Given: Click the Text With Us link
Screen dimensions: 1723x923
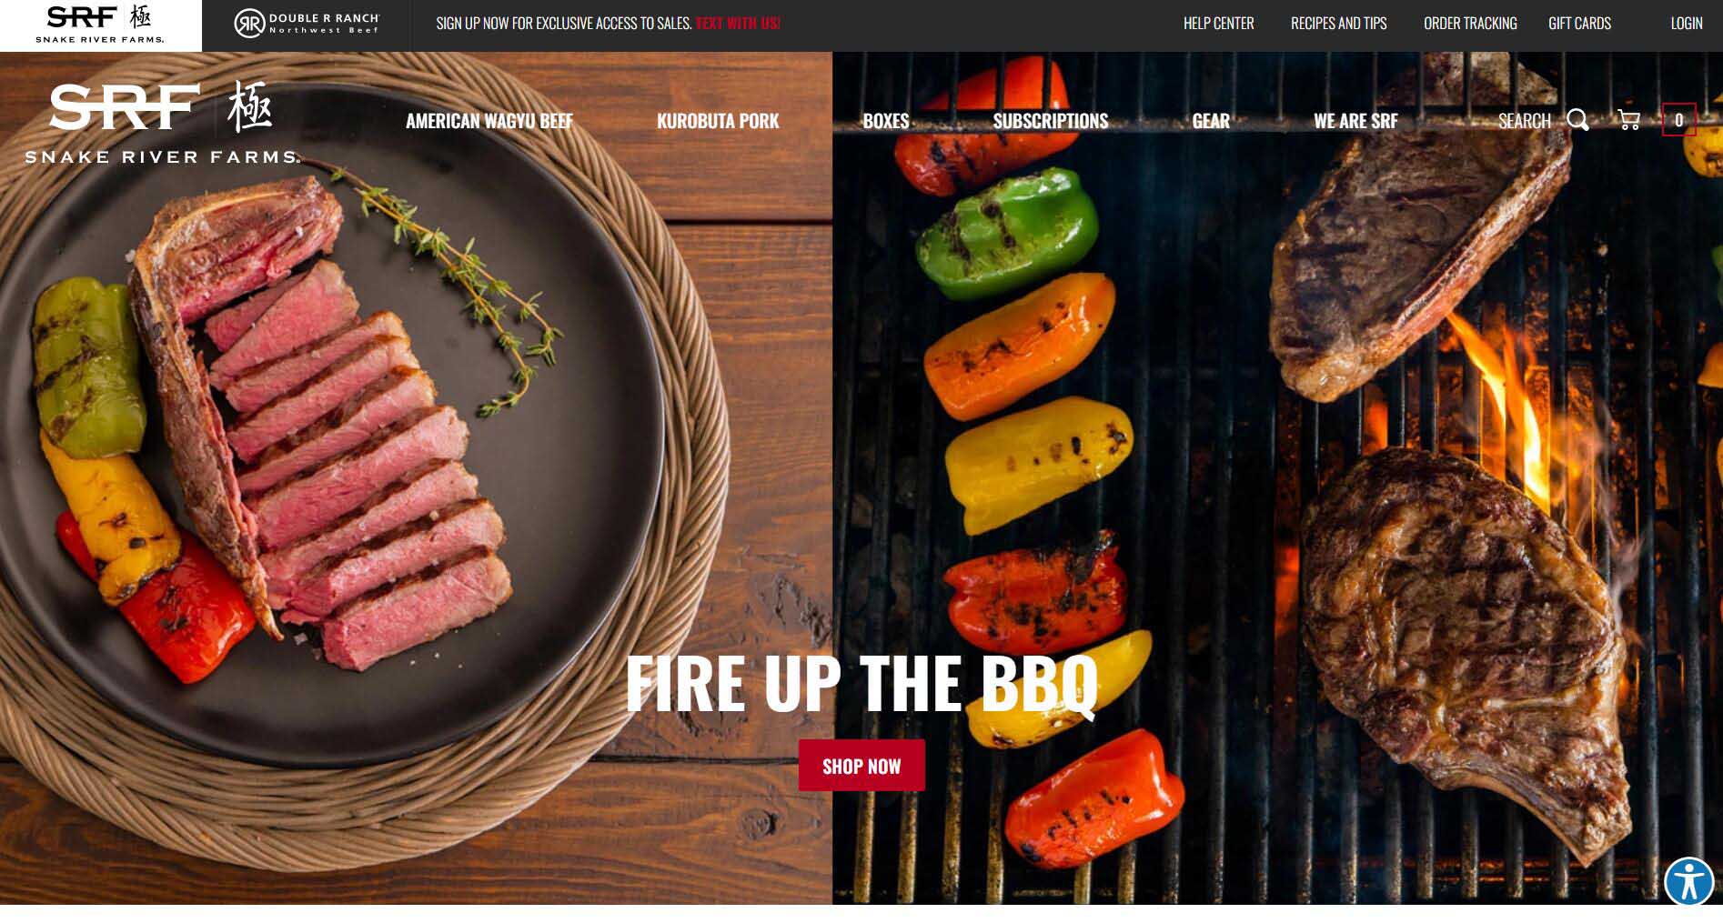Looking at the screenshot, I should (738, 24).
